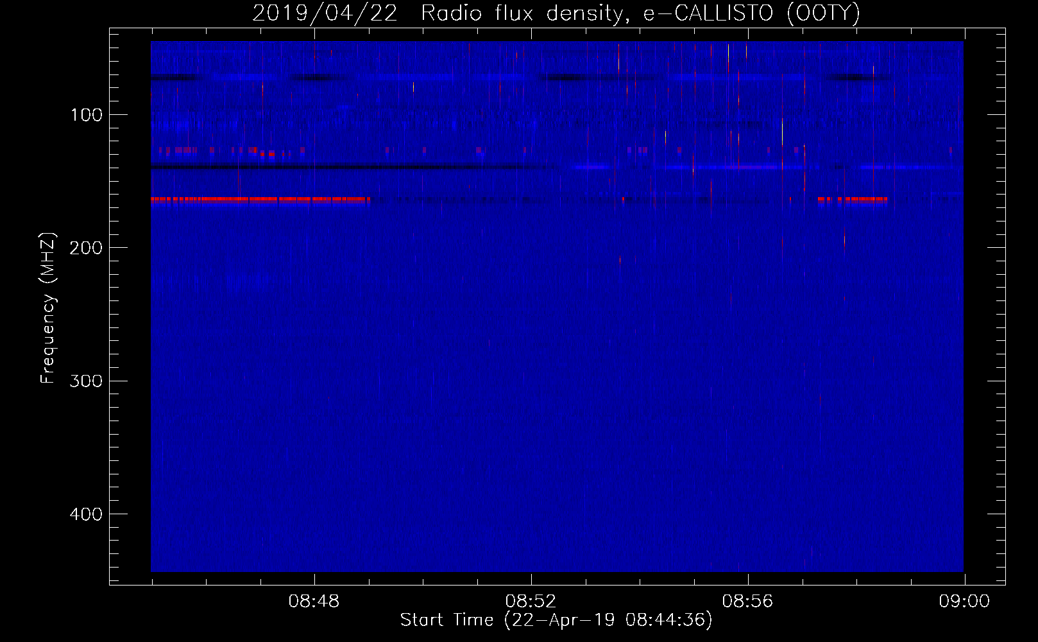
Task: Click the 200 frequency tick label
Action: pyautogui.click(x=86, y=248)
